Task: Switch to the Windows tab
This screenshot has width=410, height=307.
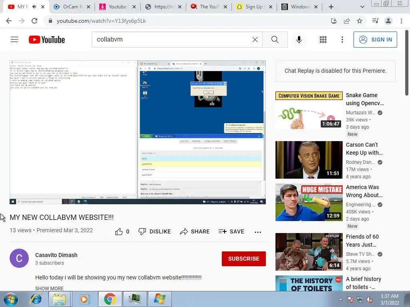Action: point(299,7)
